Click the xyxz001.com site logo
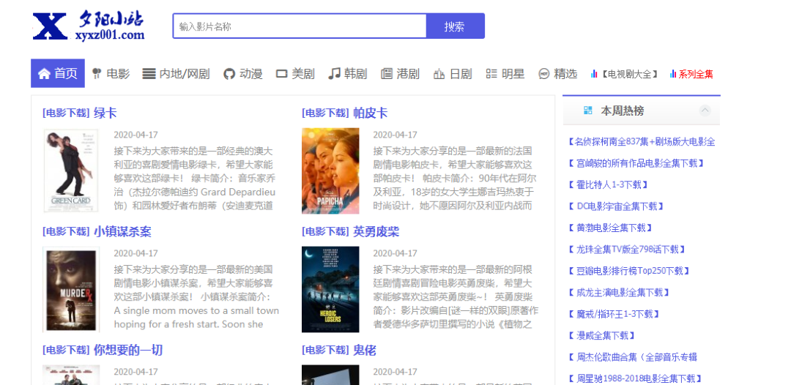Viewport: 791px width, 385px height. (x=89, y=26)
